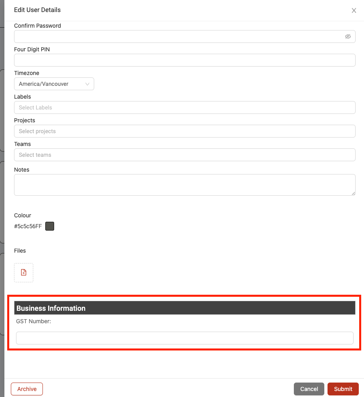Open the Timezone dropdown arrow

pos(87,84)
